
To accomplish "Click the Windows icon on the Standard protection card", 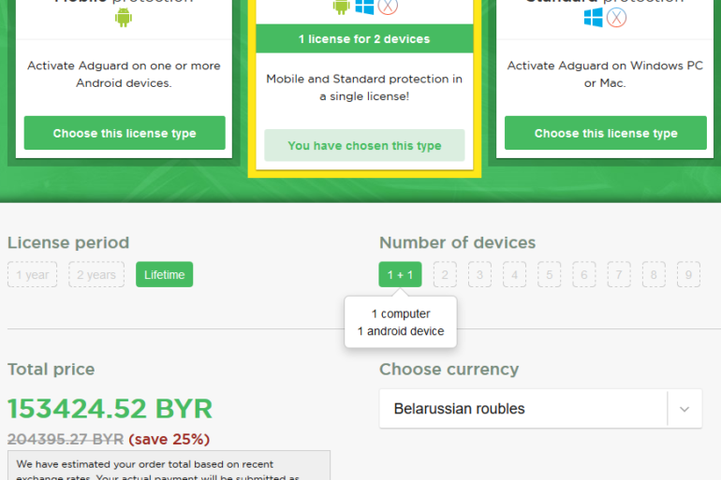I will point(593,18).
